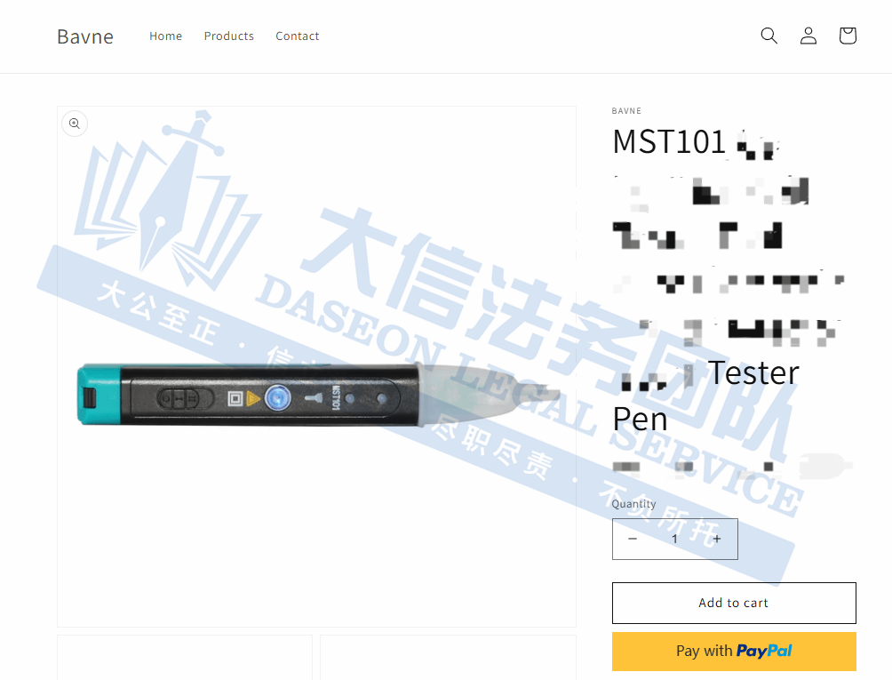Go to the Home menu item
Image resolution: width=892 pixels, height=680 pixels.
tap(165, 36)
